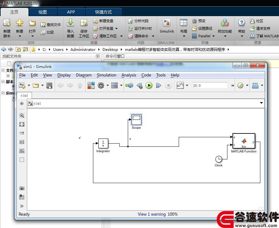This screenshot has width=279, height=228.
Task: Click the Simulink New Model icon
Action: 22,86
